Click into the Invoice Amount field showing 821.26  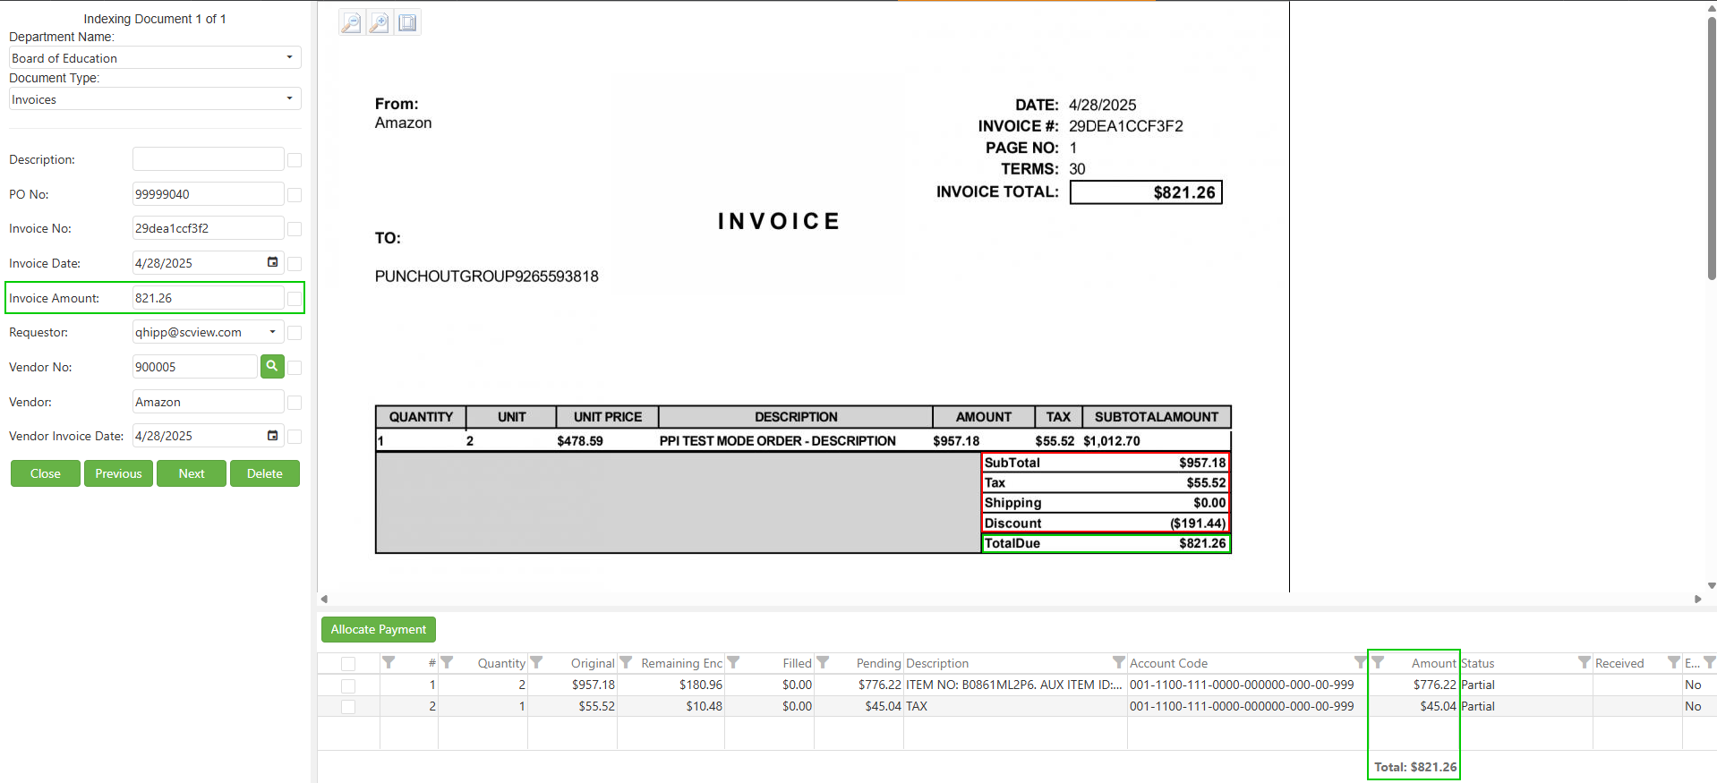(x=209, y=298)
